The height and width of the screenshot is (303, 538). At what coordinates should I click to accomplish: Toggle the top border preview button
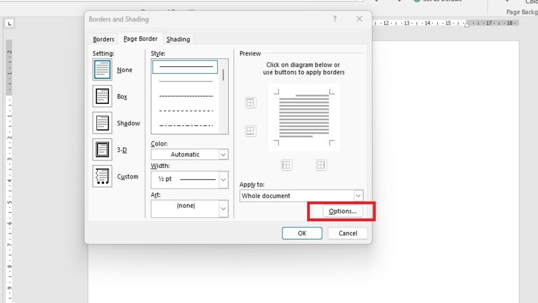pyautogui.click(x=250, y=103)
